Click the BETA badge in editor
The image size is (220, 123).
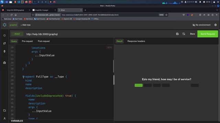(x=109, y=47)
